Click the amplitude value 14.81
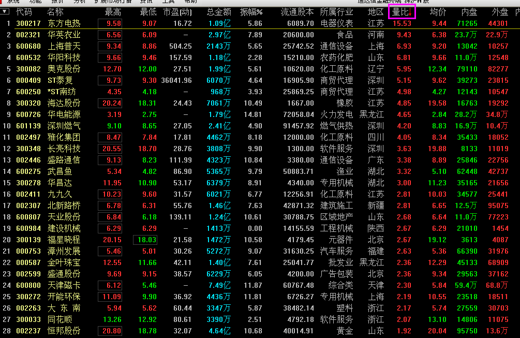This screenshot has width=520, height=338. point(253,114)
